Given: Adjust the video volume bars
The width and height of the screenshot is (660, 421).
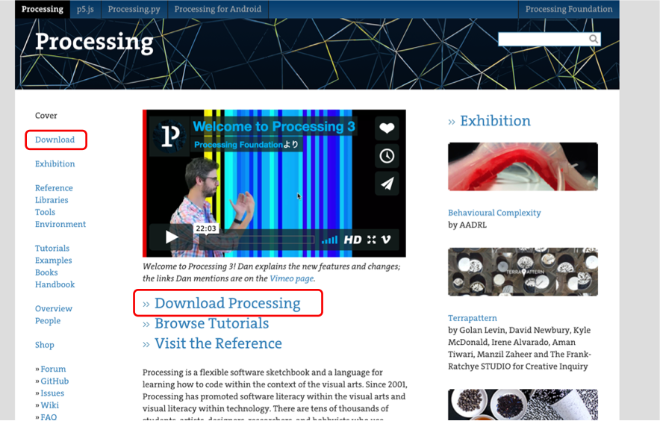Looking at the screenshot, I should [x=329, y=240].
